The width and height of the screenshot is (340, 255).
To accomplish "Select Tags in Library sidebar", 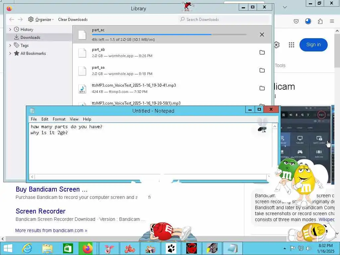I will pyautogui.click(x=24, y=45).
